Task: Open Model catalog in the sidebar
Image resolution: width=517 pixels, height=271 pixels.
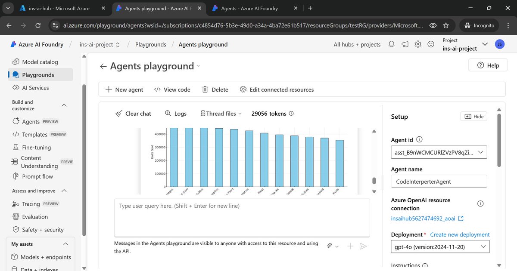Action: (x=40, y=62)
